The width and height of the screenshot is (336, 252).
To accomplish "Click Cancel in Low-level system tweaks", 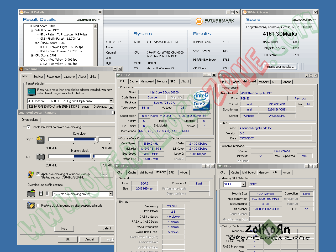I will 89,239.
